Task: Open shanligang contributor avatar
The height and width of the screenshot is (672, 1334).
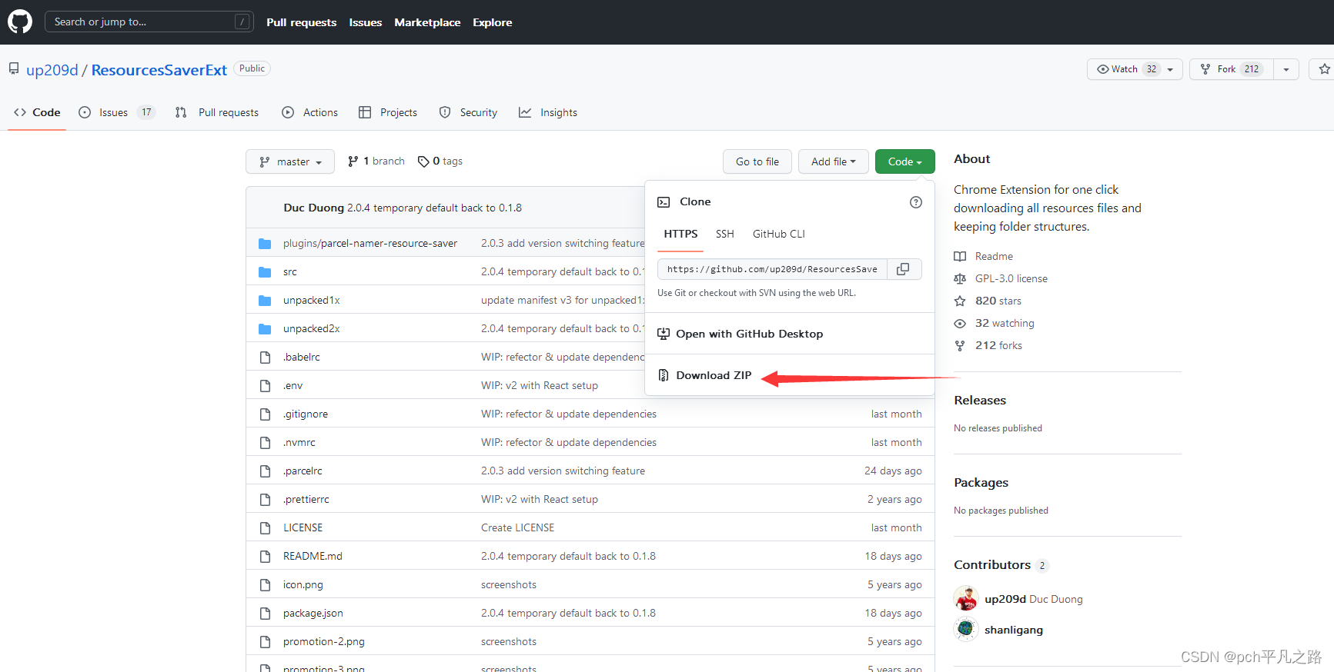Action: click(966, 629)
